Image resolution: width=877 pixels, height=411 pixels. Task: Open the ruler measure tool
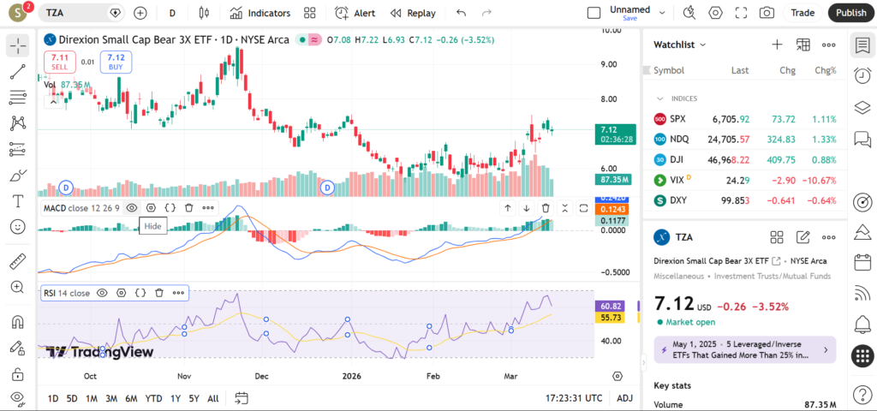pos(18,261)
